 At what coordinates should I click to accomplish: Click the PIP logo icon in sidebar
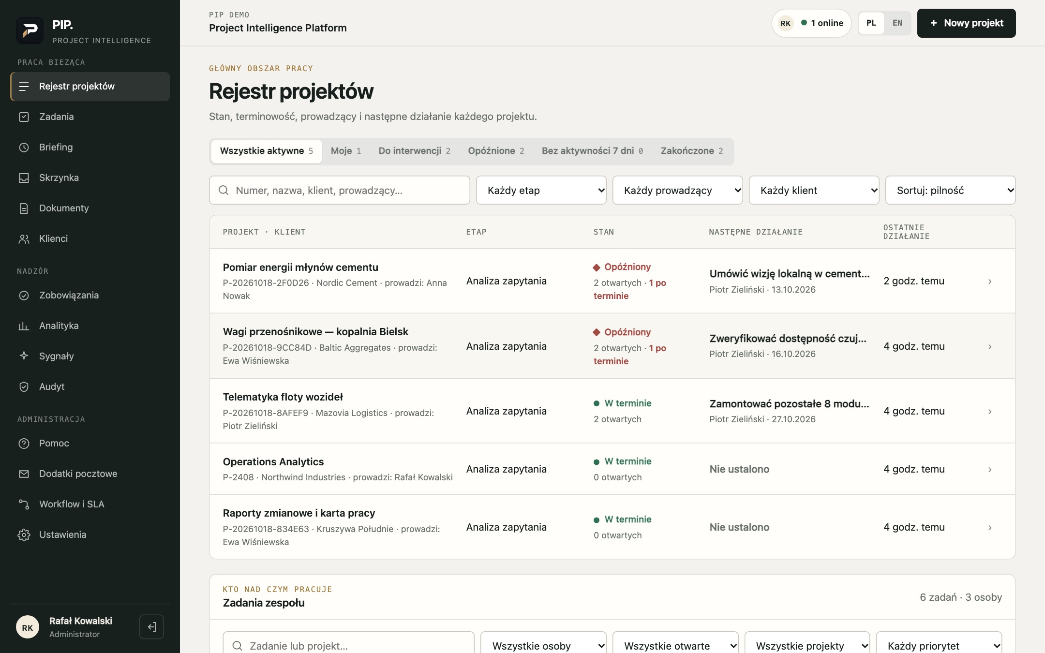30,30
